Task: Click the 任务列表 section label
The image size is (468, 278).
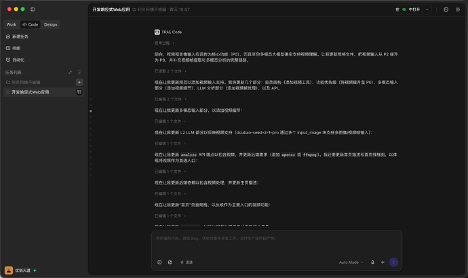Action: point(13,72)
